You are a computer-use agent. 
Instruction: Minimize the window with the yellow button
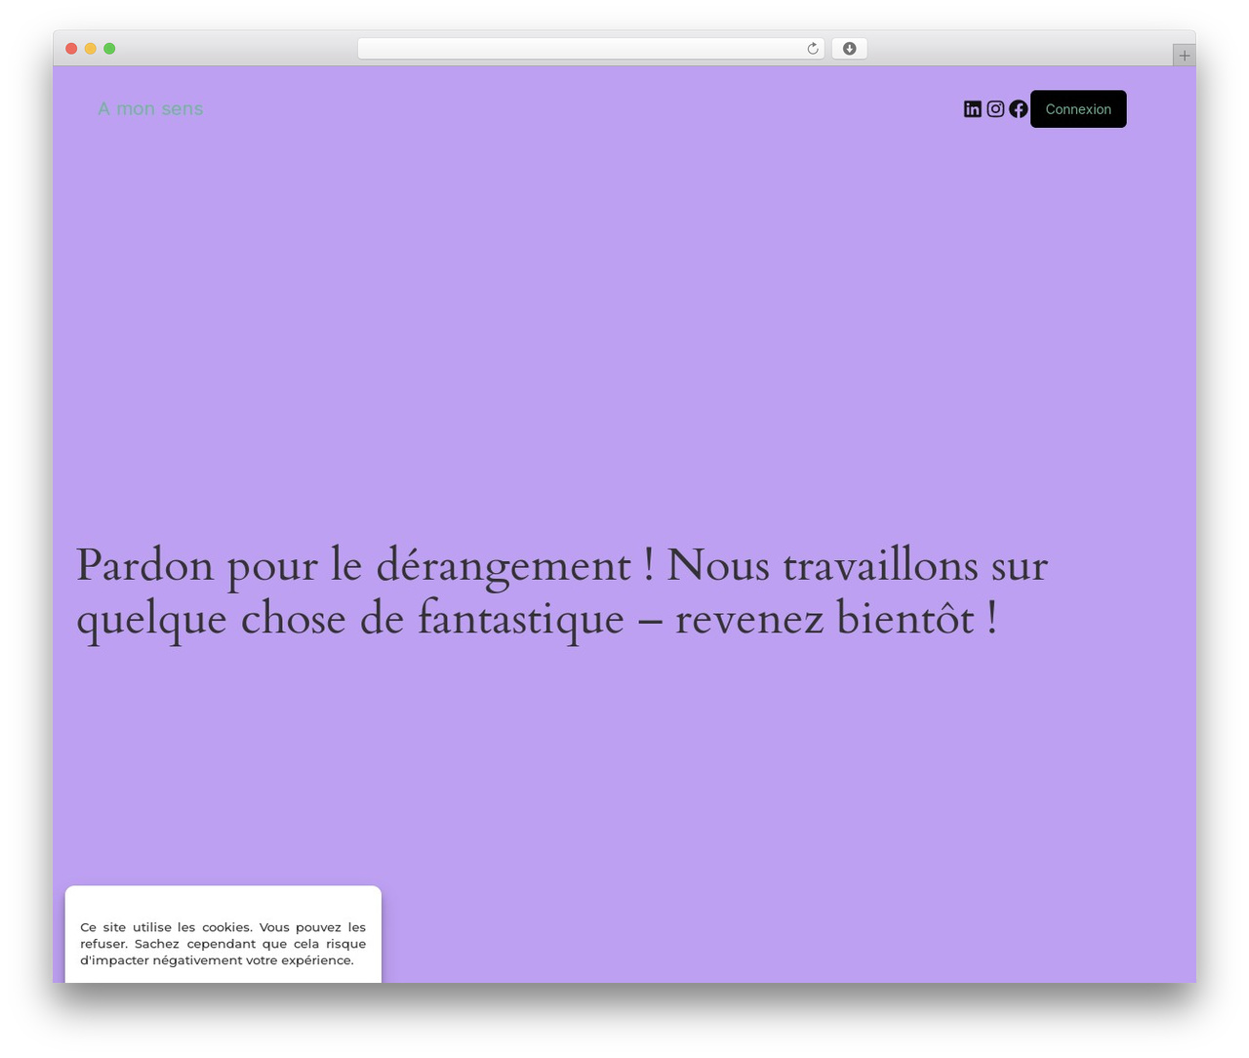point(90,49)
